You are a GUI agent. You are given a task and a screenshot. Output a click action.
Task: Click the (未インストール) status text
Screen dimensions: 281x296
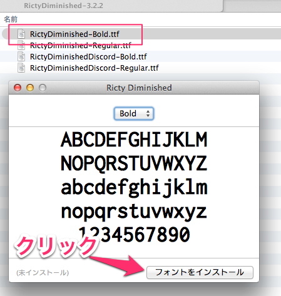43,273
